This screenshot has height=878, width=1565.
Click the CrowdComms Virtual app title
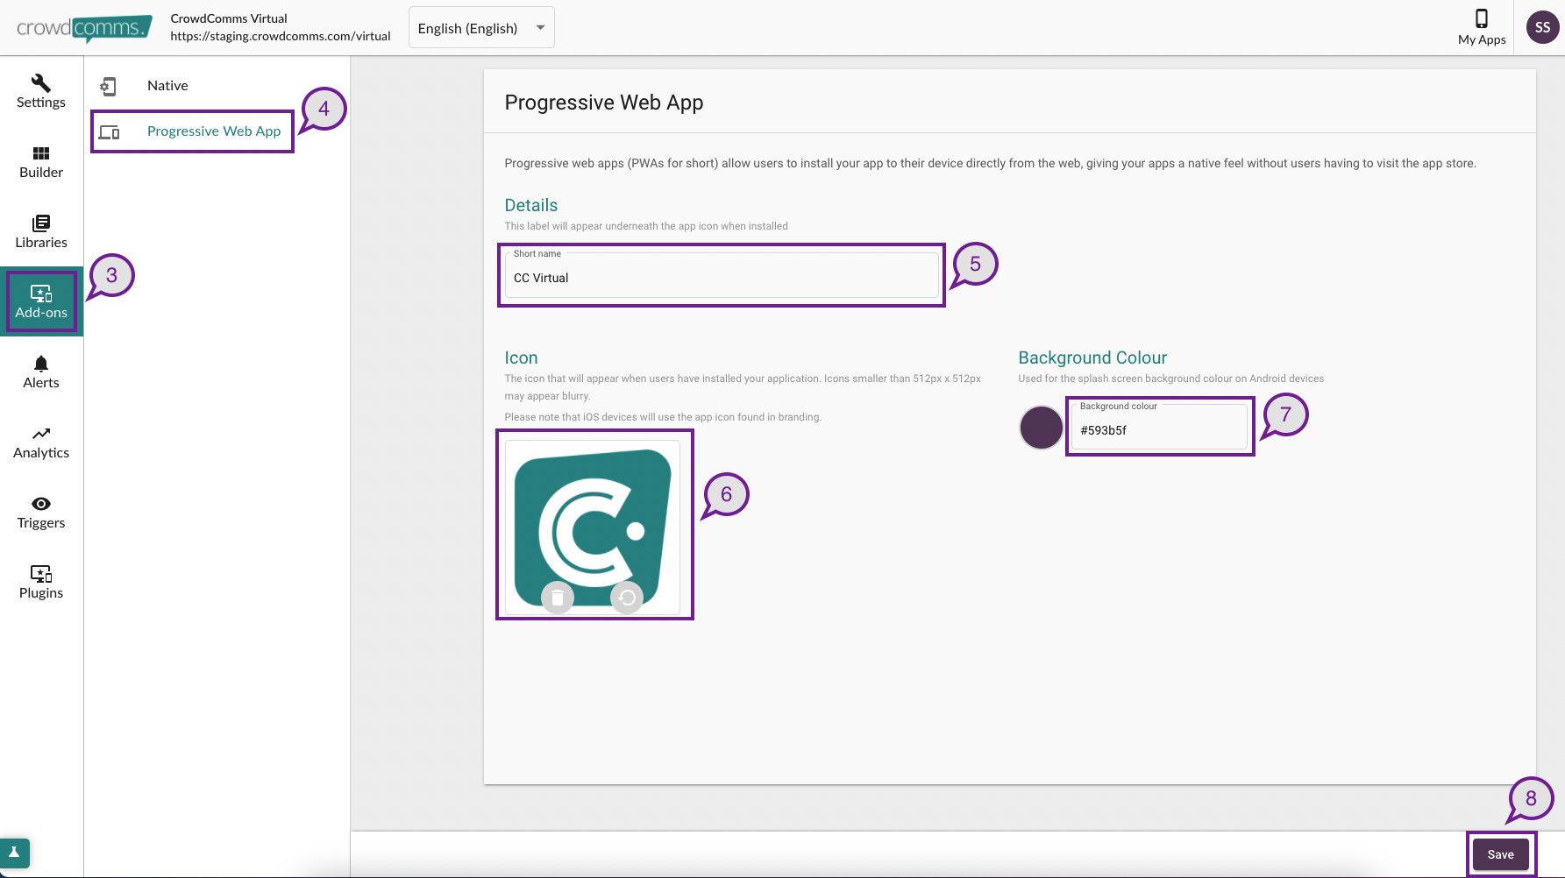point(229,18)
